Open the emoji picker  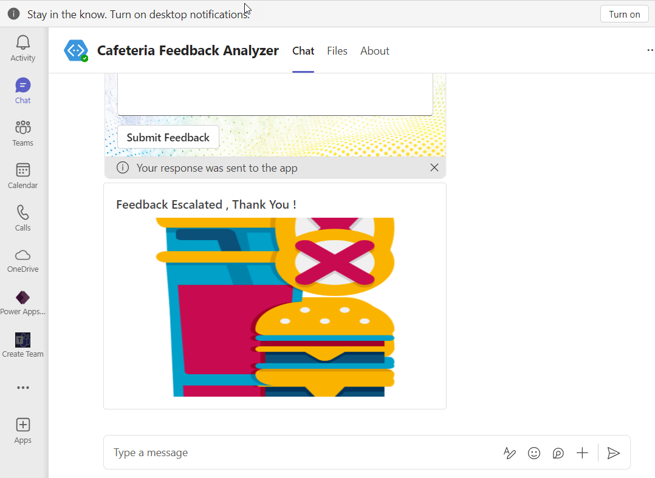point(534,453)
